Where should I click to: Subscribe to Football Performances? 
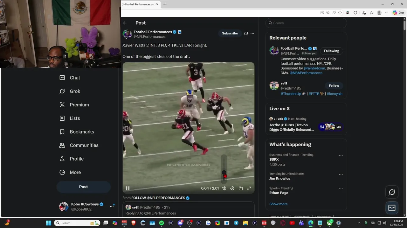(230, 33)
